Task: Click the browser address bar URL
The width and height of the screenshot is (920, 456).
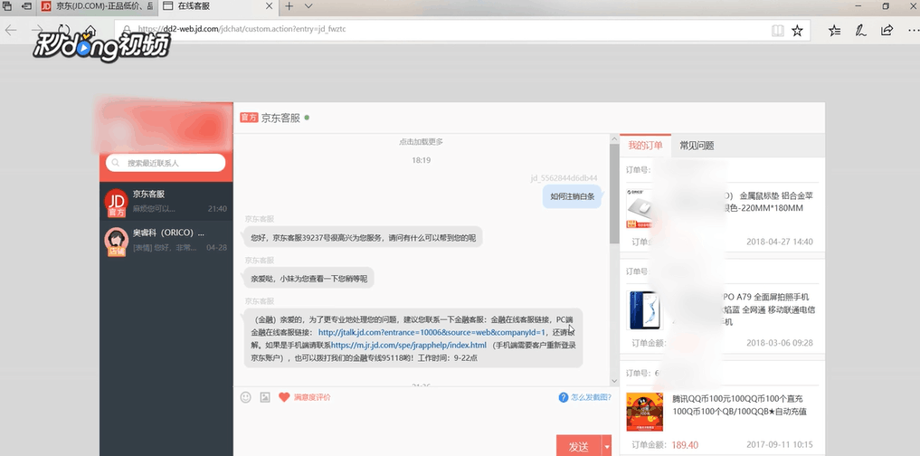Action: (x=242, y=29)
